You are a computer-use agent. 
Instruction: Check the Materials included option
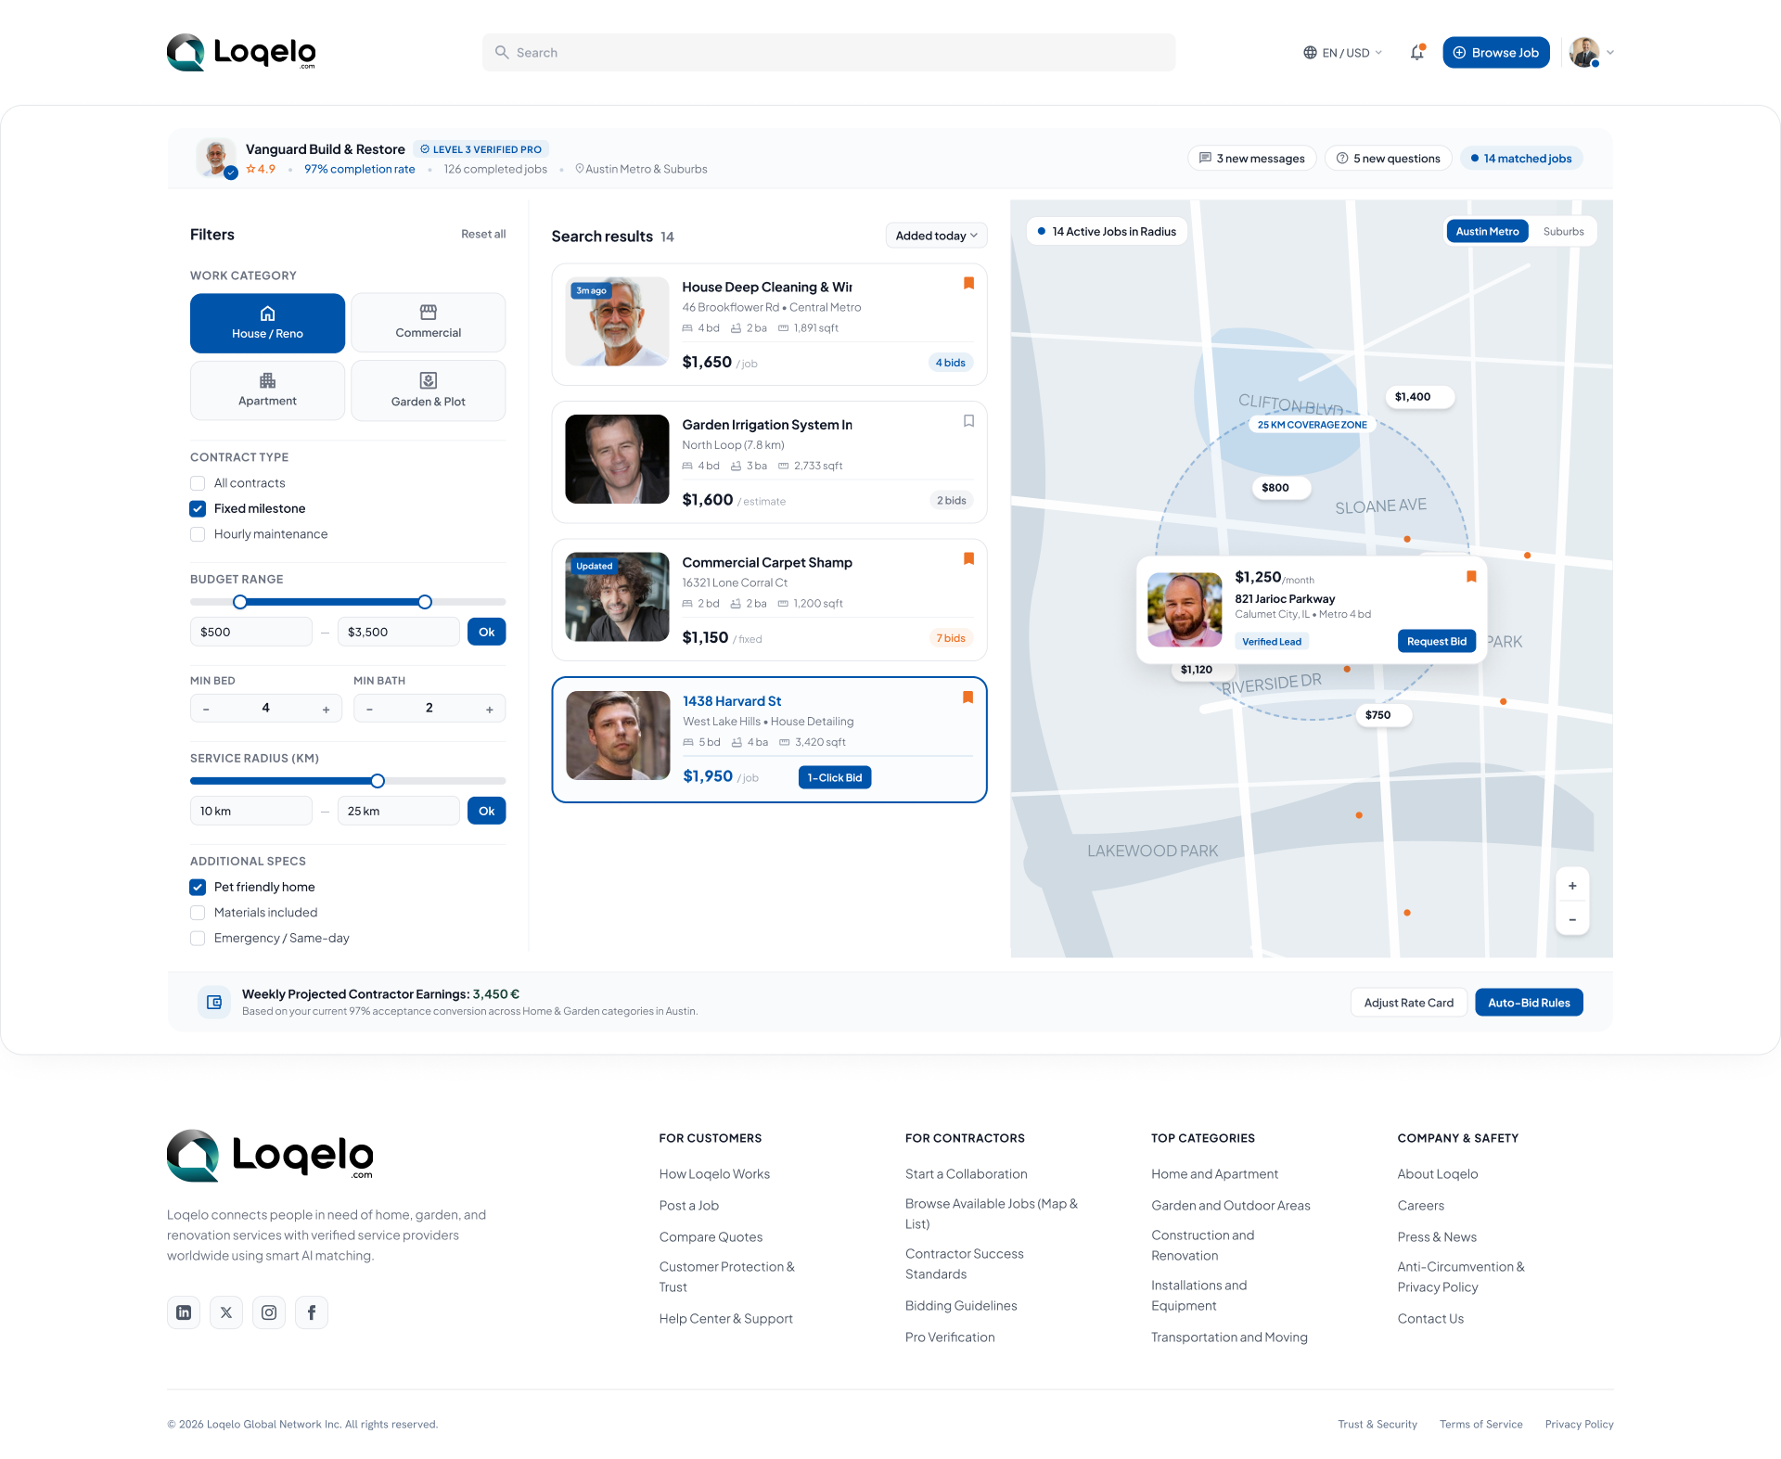(x=198, y=913)
